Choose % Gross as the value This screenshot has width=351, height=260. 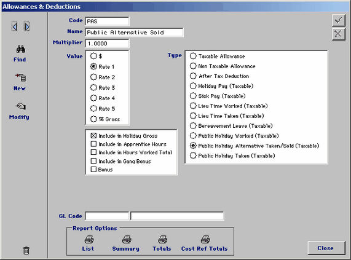pos(93,119)
